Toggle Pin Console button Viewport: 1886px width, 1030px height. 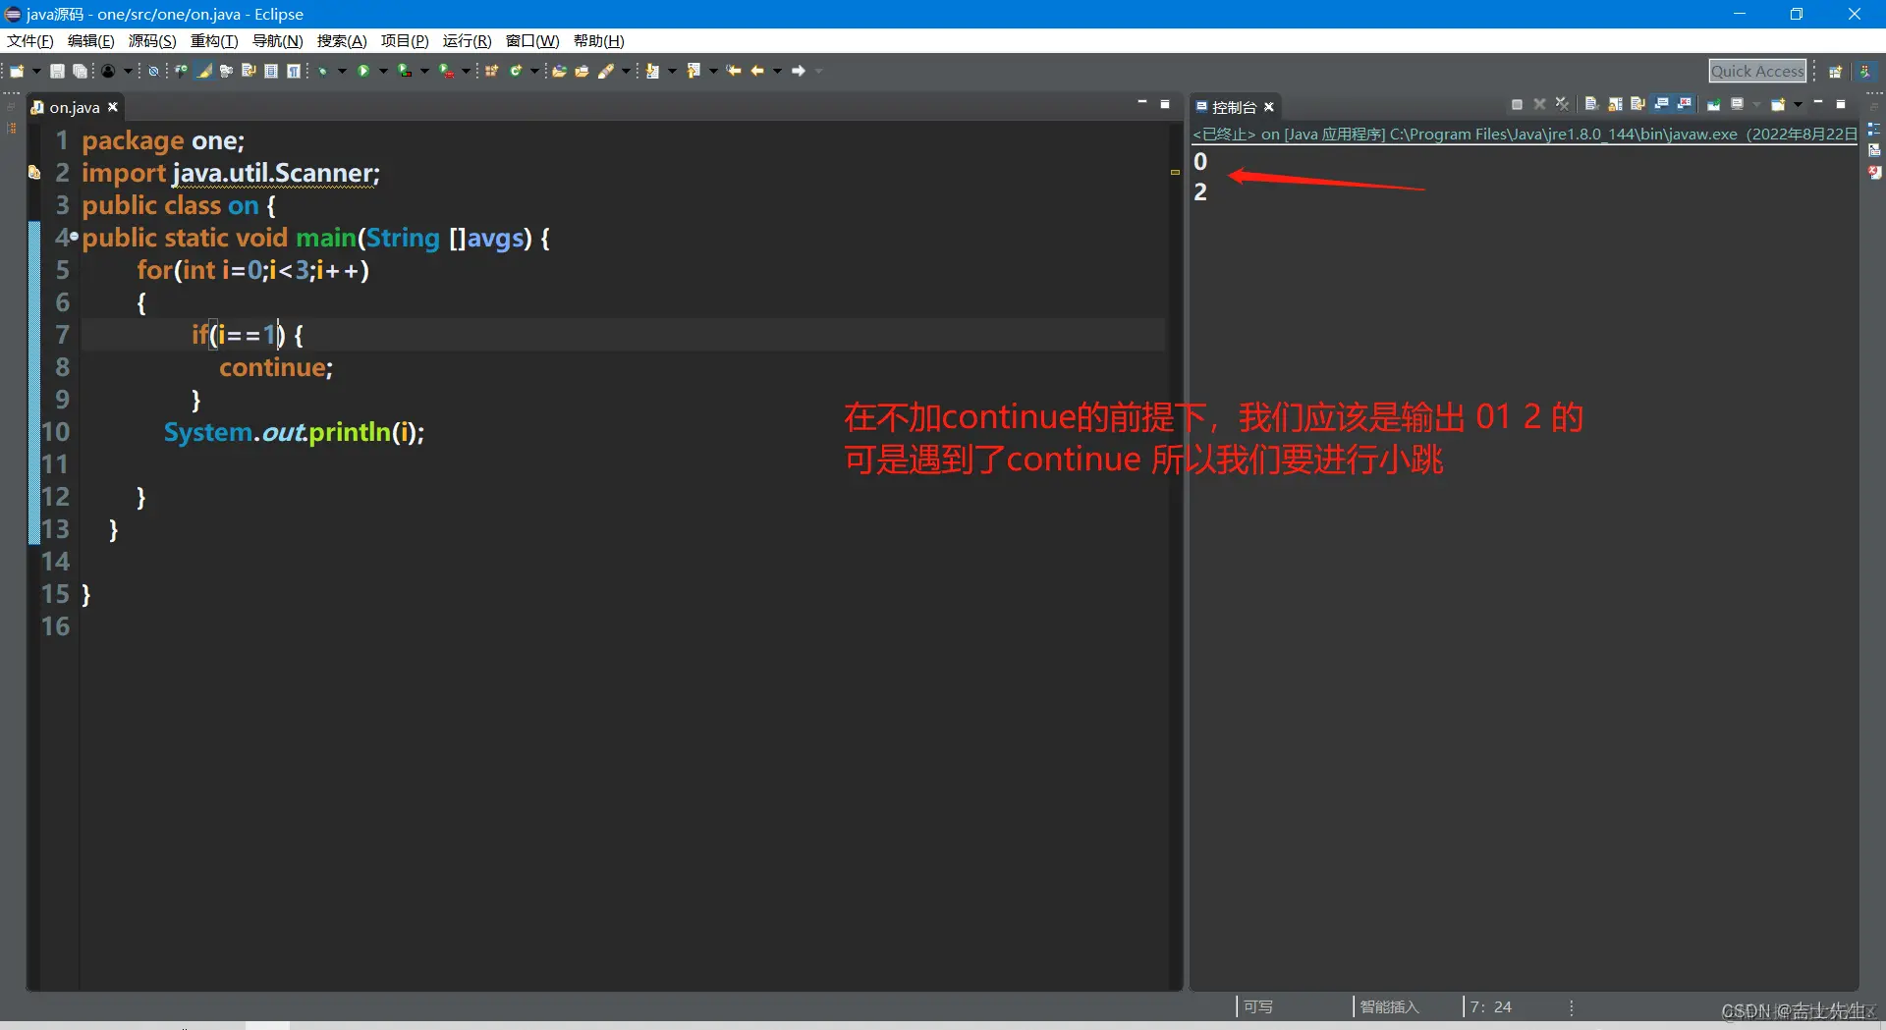click(x=1713, y=104)
